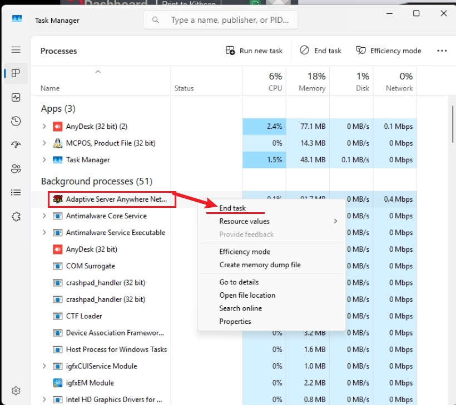This screenshot has height=405, width=456.
Task: Open App history in the sidebar
Action: (16, 121)
